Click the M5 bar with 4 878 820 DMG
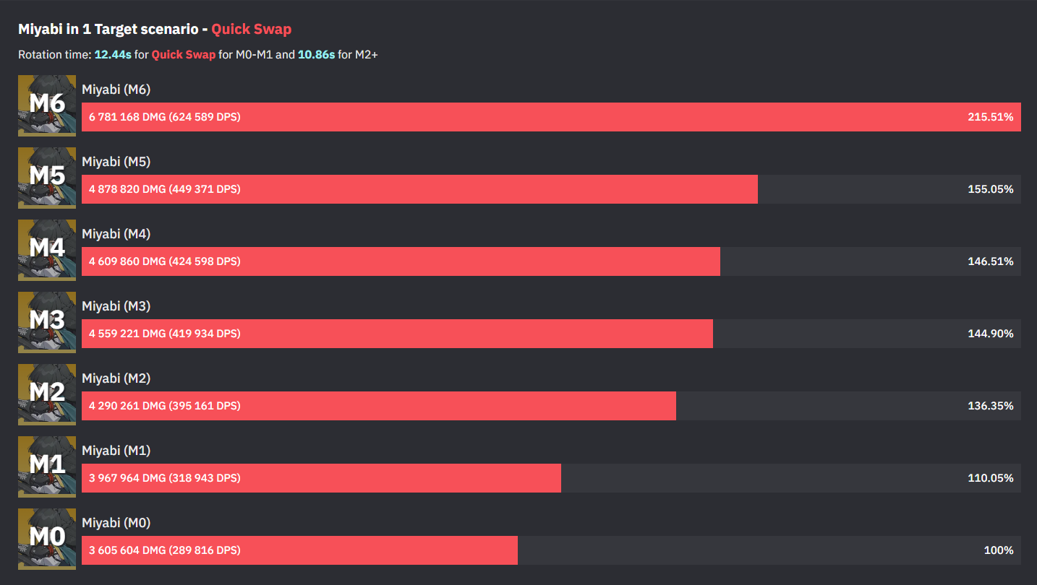The width and height of the screenshot is (1037, 585). tap(419, 189)
